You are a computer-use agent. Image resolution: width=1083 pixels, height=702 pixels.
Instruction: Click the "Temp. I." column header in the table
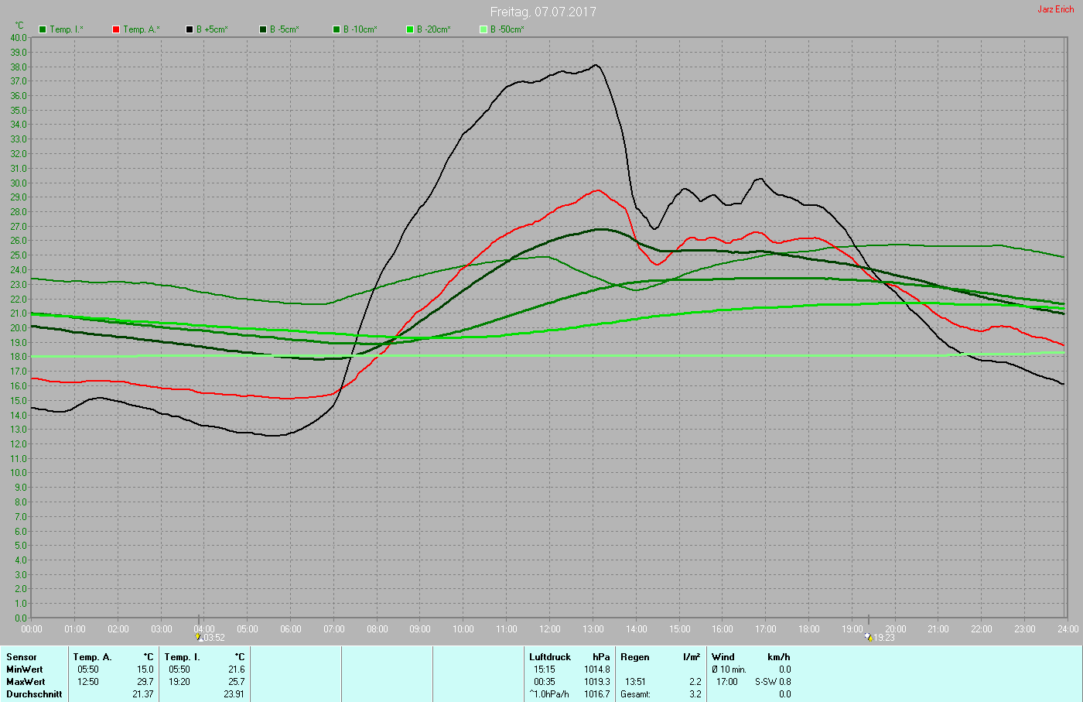pos(182,657)
